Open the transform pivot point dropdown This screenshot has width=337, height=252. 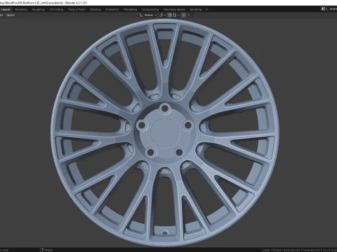coord(162,15)
